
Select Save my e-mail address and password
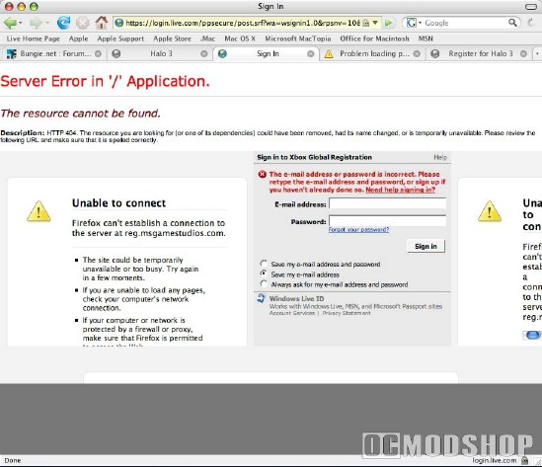click(264, 264)
